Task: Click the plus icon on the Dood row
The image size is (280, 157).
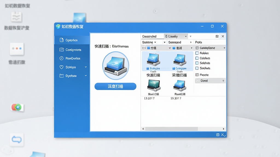Action: coord(223,81)
